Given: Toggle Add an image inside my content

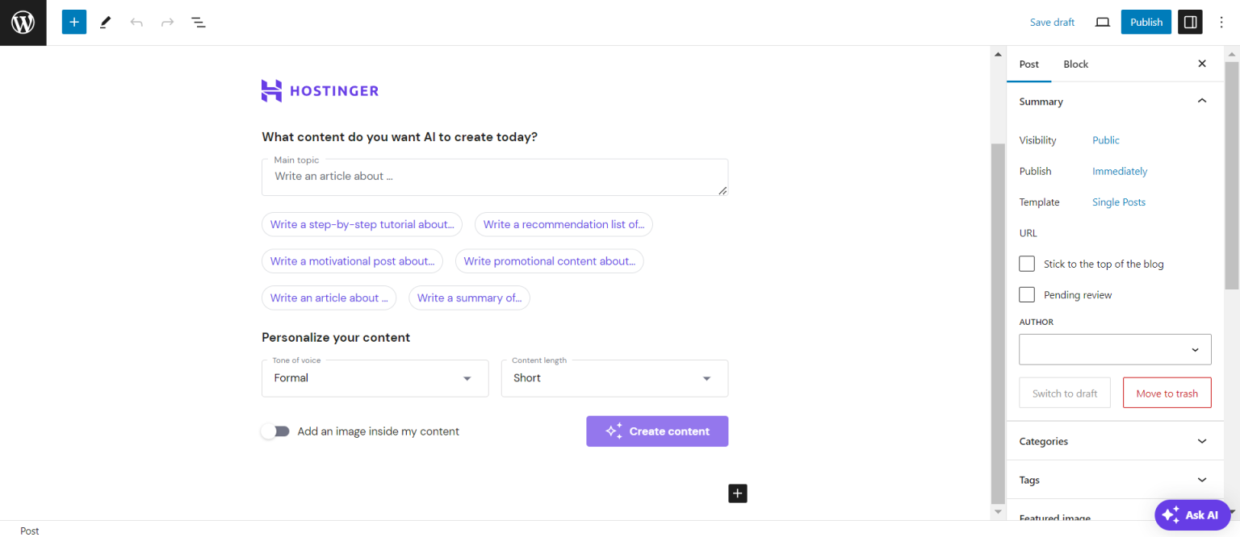Looking at the screenshot, I should [x=276, y=431].
